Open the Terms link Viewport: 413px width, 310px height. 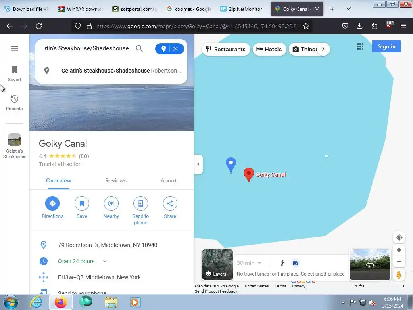tap(280, 286)
